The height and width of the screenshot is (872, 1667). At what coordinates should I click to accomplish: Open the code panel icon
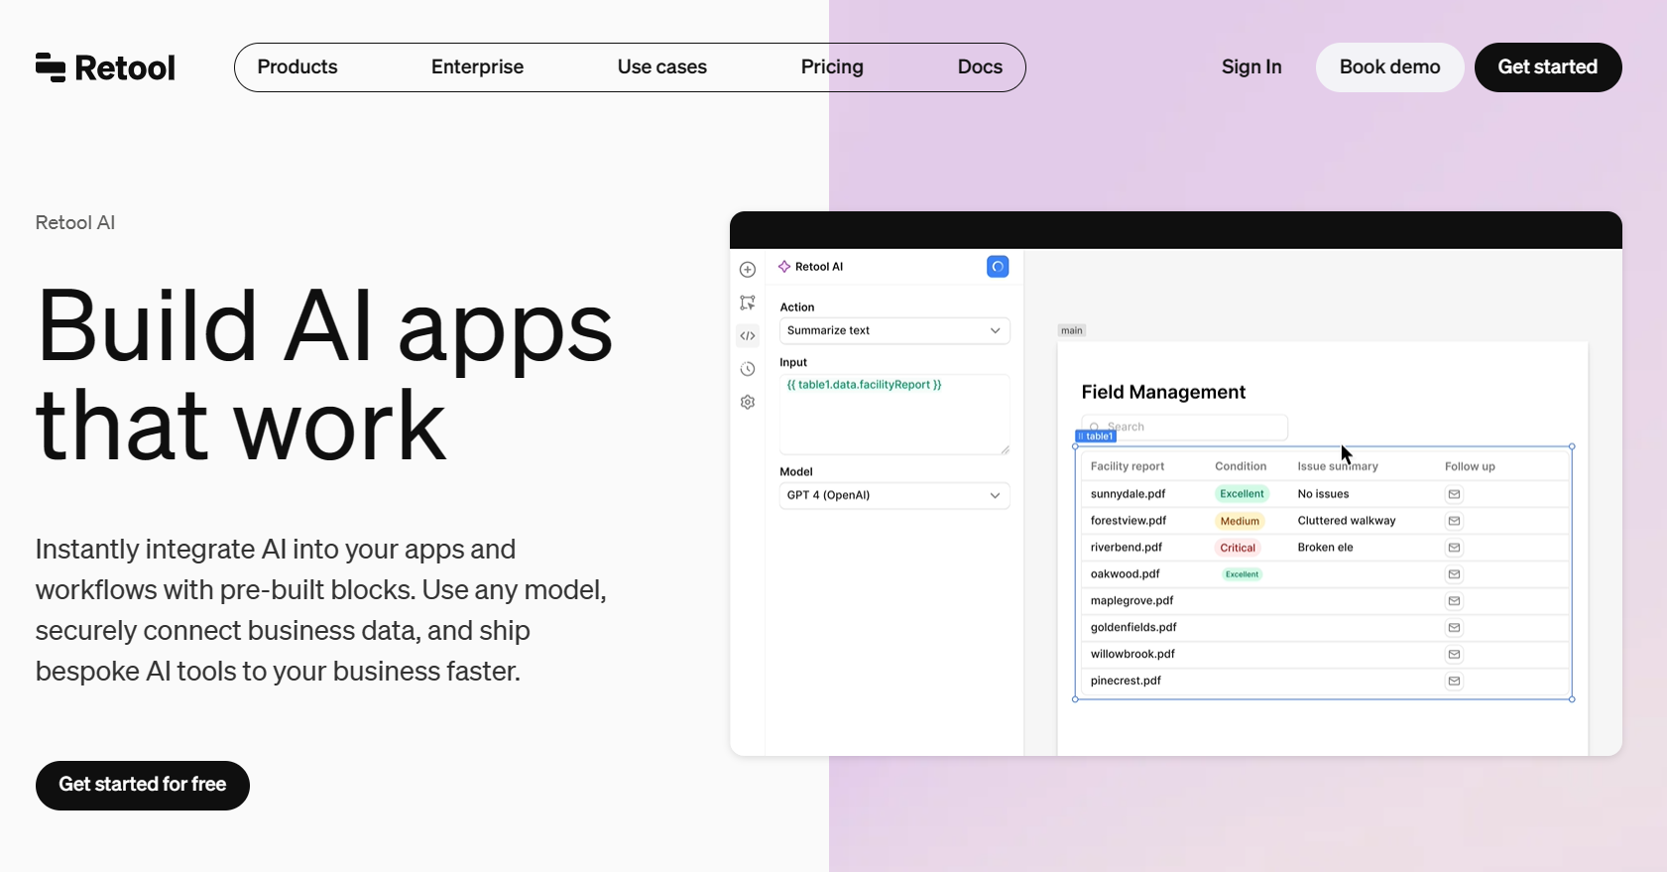click(748, 336)
